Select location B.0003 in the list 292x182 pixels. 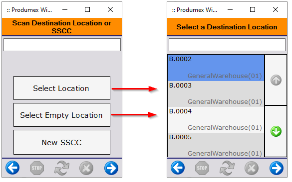coord(216,94)
